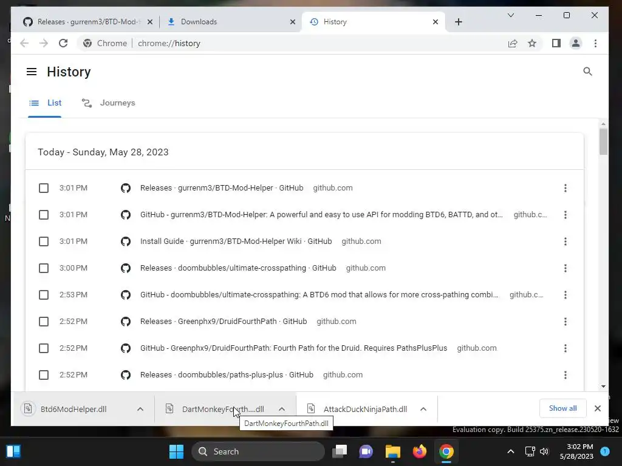
Task: Check the Releases paths-plus-plus entry checkbox
Action: point(44,375)
